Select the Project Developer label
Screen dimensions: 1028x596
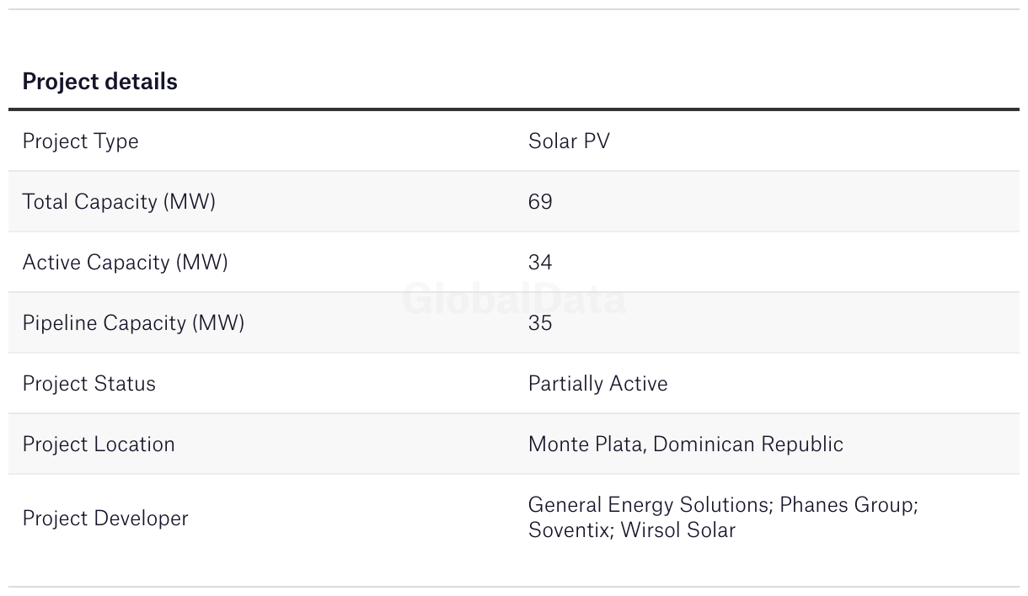pos(105,519)
